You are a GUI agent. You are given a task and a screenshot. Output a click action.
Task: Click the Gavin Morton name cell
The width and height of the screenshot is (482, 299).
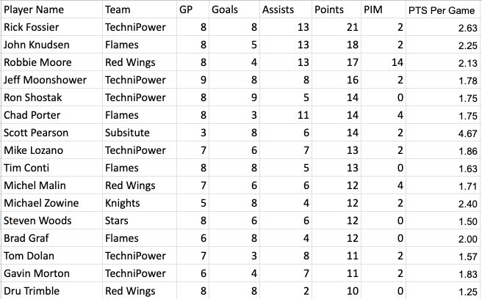51,273
